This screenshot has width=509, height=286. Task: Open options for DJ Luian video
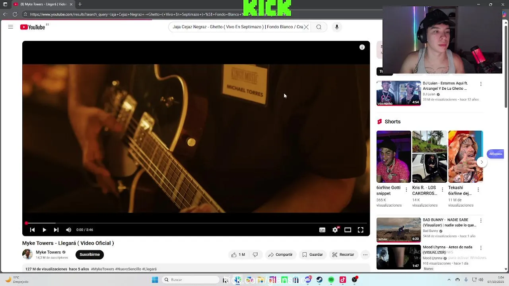481,84
